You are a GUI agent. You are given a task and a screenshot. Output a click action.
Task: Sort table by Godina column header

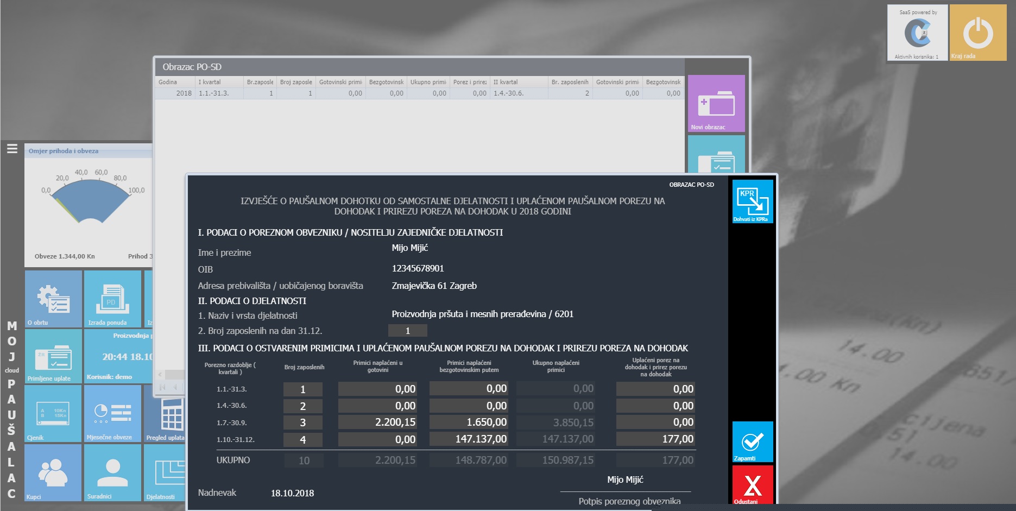tap(174, 82)
